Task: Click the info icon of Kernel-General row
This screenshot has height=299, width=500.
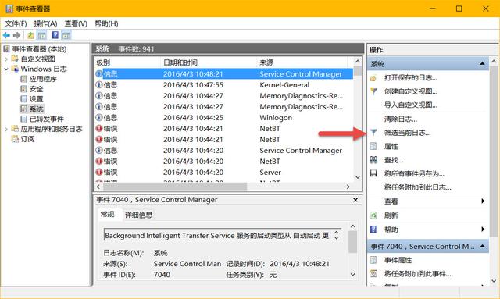Action: 99,85
